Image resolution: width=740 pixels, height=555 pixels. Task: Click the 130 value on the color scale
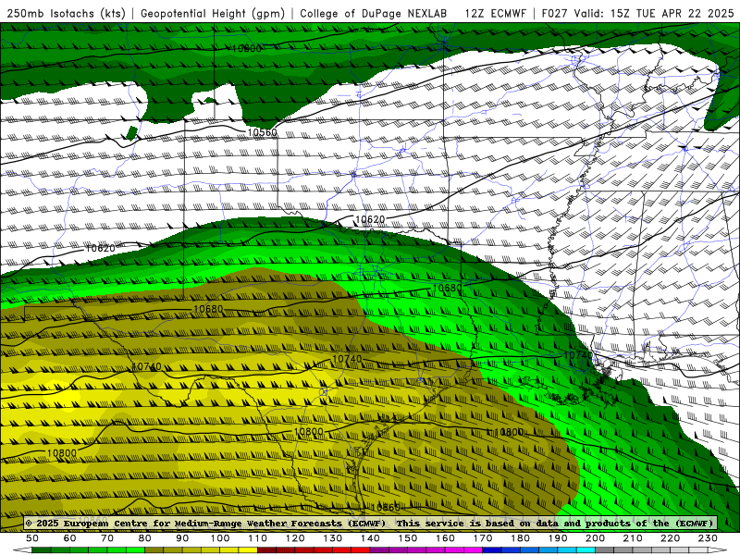point(333,538)
